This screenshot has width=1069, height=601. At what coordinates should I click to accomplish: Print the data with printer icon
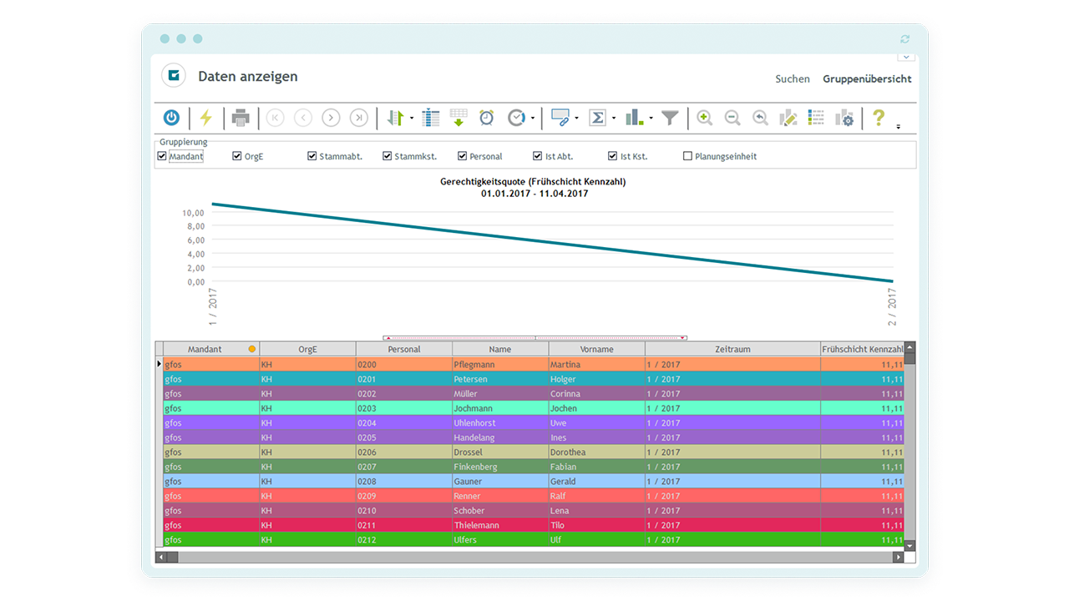(x=241, y=119)
